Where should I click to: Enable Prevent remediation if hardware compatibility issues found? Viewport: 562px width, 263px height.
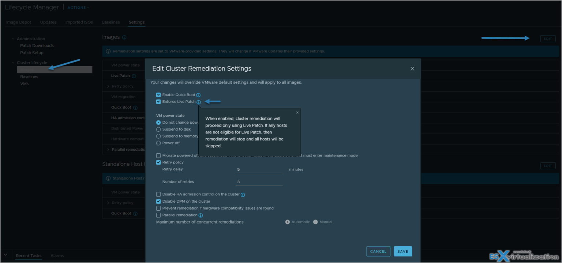[158, 208]
